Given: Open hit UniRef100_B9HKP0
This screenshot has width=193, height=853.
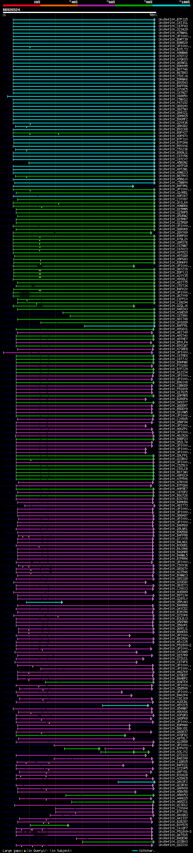Looking at the screenshot, I should (x=173, y=263).
